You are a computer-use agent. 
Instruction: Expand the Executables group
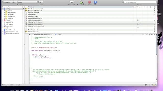click(x=3, y=22)
